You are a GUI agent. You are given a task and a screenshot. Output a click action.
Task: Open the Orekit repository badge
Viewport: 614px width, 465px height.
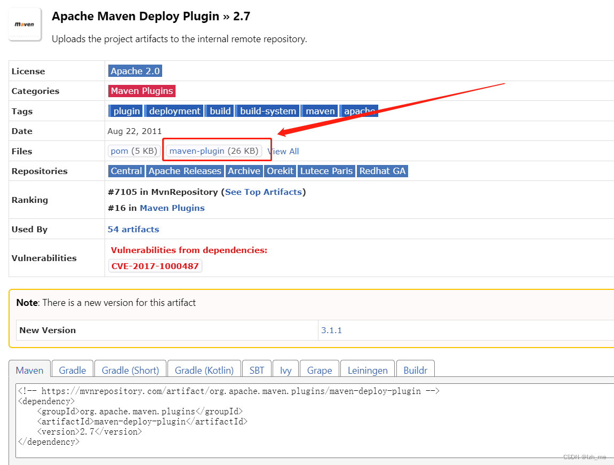pos(280,171)
